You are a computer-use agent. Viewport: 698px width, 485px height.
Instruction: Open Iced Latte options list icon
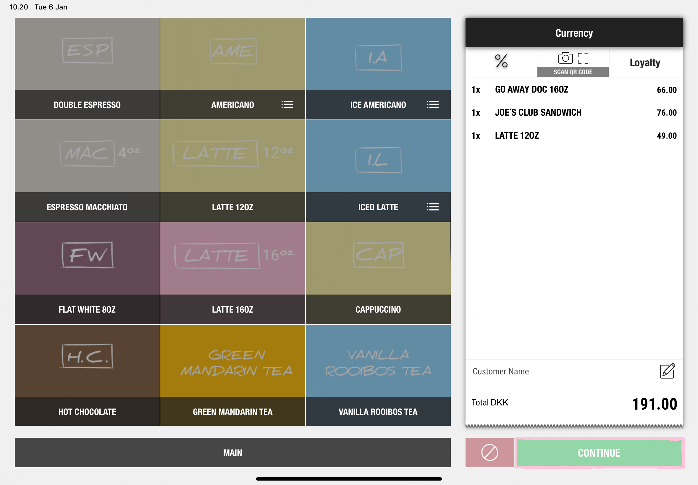[x=432, y=207]
